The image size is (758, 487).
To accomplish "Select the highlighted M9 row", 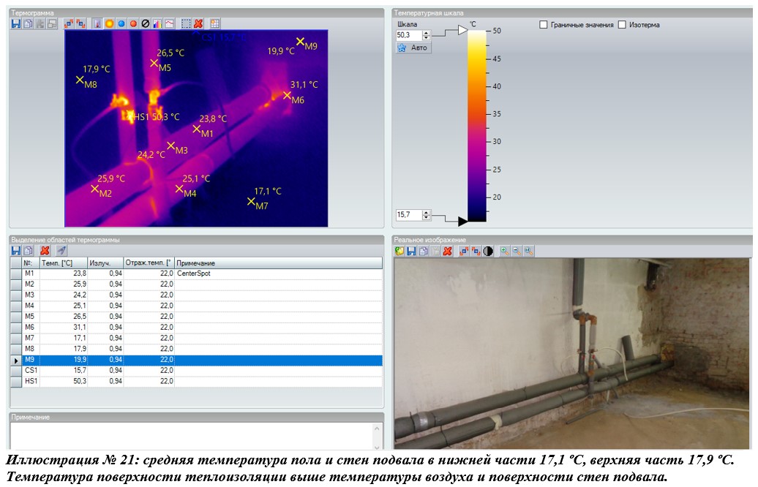I will coord(196,360).
